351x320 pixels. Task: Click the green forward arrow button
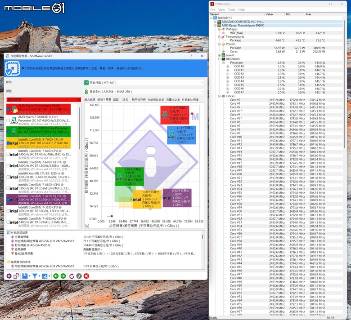coord(63,276)
